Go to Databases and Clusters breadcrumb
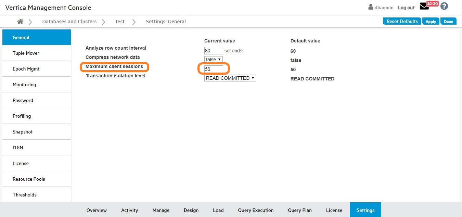462x217 pixels. coord(69,22)
